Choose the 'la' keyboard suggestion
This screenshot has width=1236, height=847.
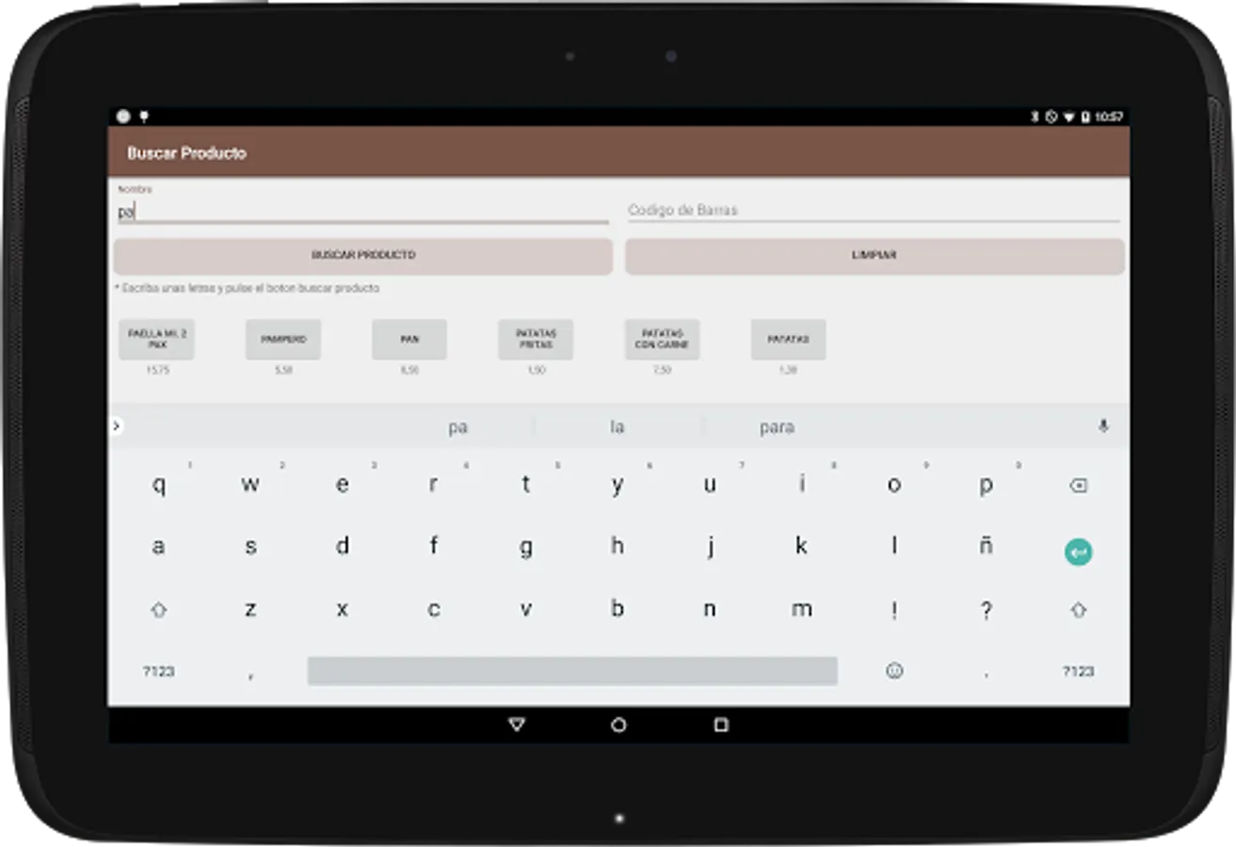[x=618, y=427]
